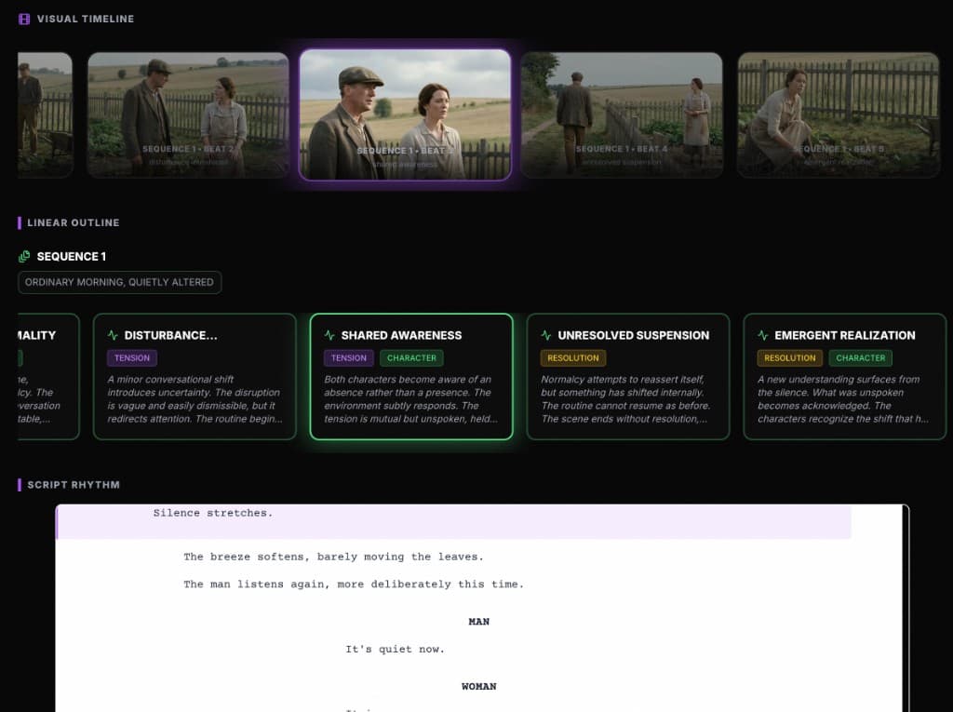Click the pulse icon on the Disturbance beat card

(x=114, y=335)
